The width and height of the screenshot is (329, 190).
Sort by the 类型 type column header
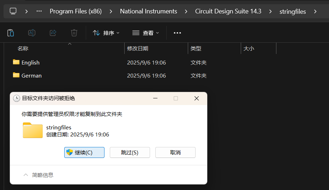point(196,48)
